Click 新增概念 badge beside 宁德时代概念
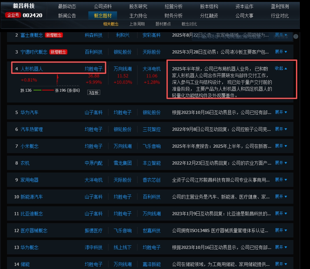 coord(58,52)
